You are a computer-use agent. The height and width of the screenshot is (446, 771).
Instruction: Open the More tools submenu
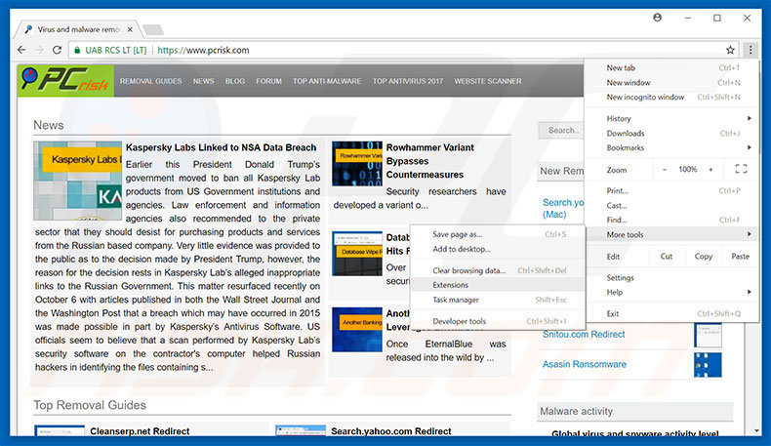point(671,234)
